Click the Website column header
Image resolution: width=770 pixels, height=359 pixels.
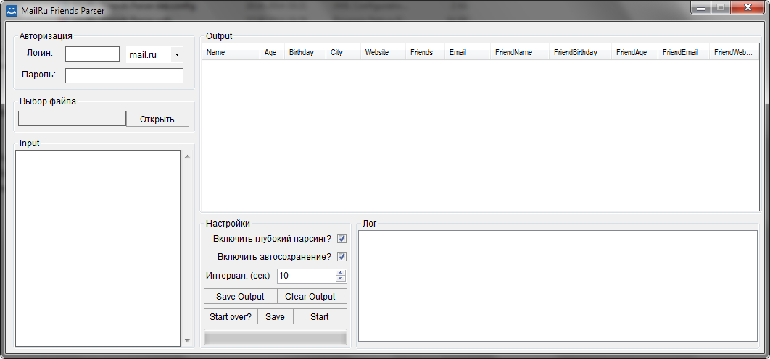(x=383, y=53)
